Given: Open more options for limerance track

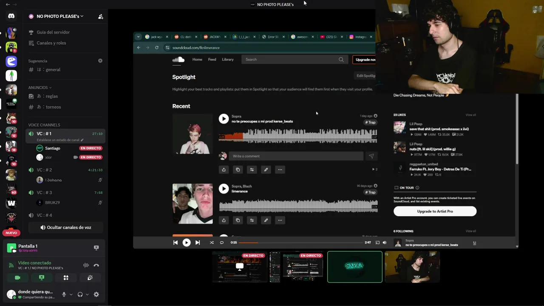Looking at the screenshot, I should click(280, 220).
